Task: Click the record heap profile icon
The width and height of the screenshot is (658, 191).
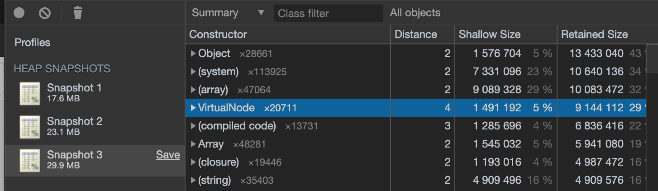Action: pos(19,13)
